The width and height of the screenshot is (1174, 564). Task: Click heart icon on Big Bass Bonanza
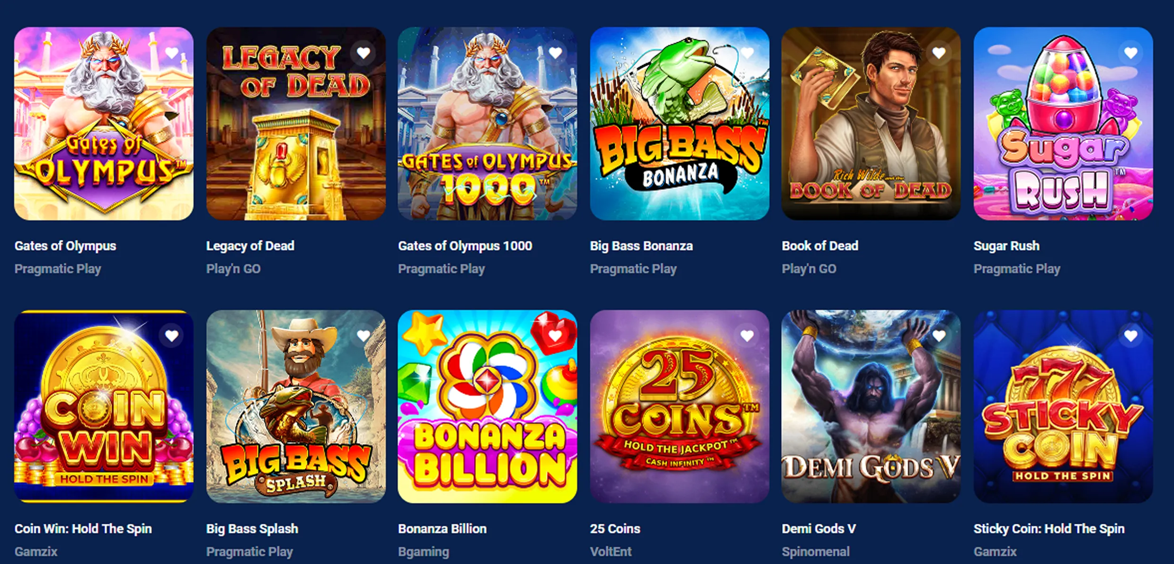pos(747,53)
